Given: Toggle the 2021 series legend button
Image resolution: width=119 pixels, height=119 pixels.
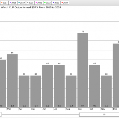Looking at the screenshot, I should (x=39, y=3).
